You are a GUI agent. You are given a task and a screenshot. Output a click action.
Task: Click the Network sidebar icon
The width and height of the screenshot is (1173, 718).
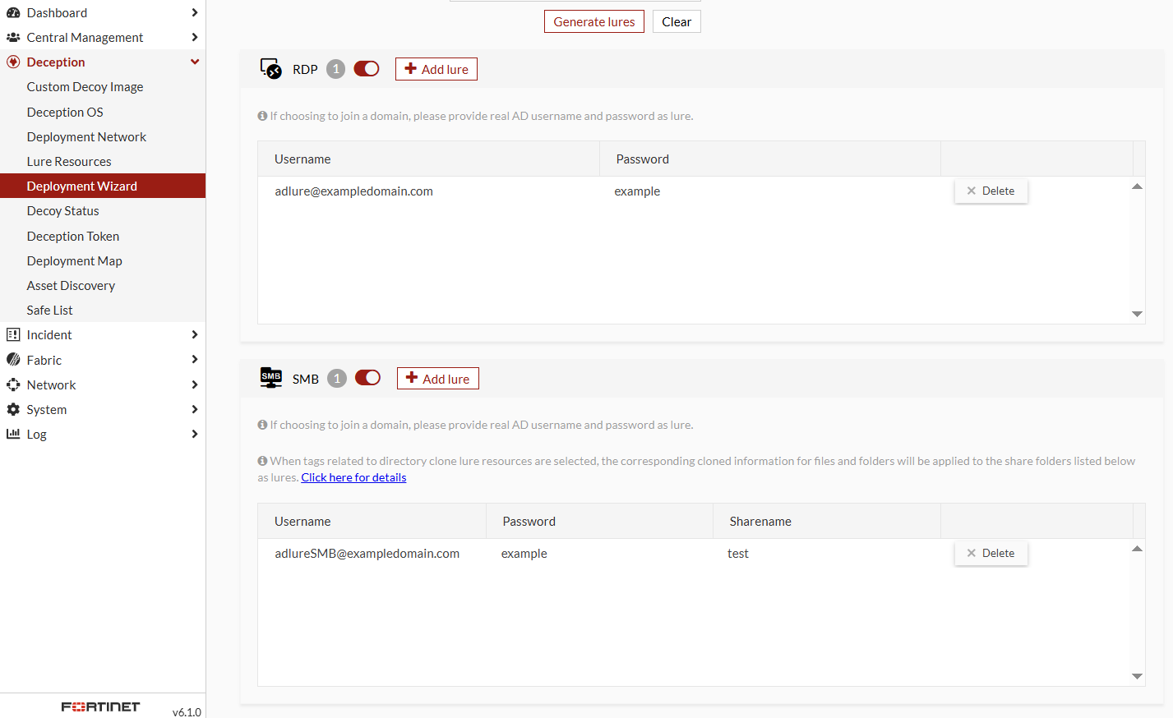[13, 384]
